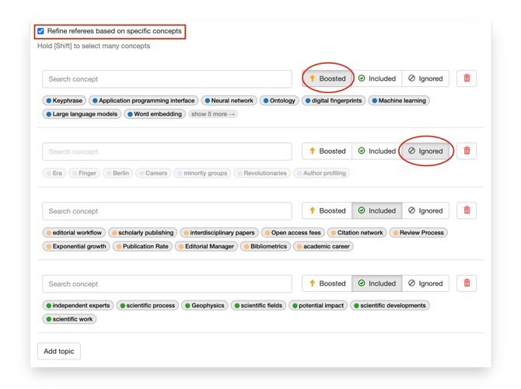Set independent experts topic row to Ignored
The width and height of the screenshot is (521, 389).
click(425, 283)
